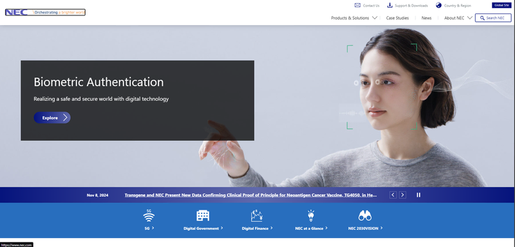The height and width of the screenshot is (247, 515).
Task: Open the Case Studies menu item
Action: (x=397, y=18)
